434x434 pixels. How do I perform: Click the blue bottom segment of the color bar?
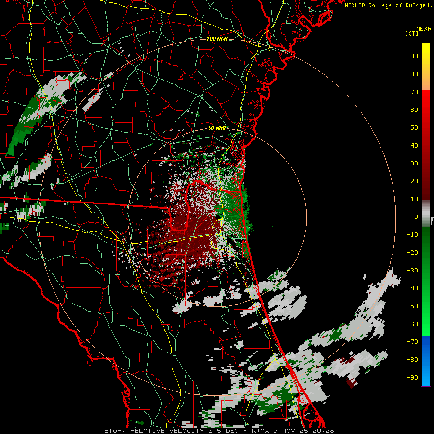(426, 361)
